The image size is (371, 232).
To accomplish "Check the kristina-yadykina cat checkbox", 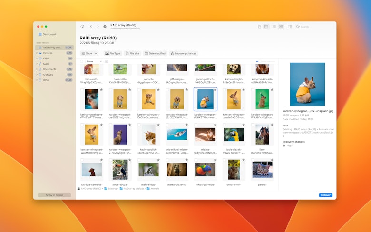I will [x=195, y=125].
